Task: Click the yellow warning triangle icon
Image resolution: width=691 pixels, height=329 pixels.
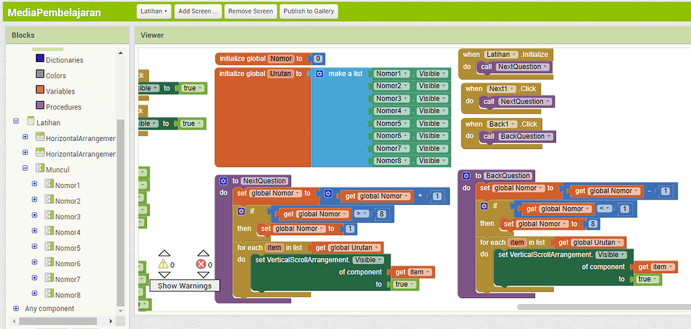Action: click(164, 264)
